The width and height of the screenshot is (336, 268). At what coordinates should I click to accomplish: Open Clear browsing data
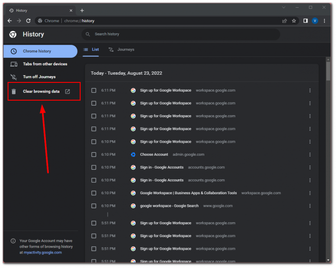[41, 92]
